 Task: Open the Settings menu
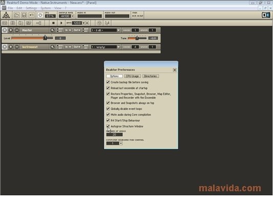[31, 8]
